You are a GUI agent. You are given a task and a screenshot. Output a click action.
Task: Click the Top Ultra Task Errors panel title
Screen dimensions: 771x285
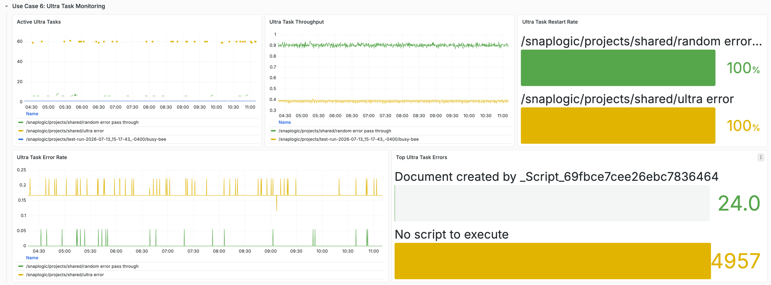[x=421, y=157]
